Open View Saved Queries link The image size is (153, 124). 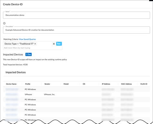point(27,39)
